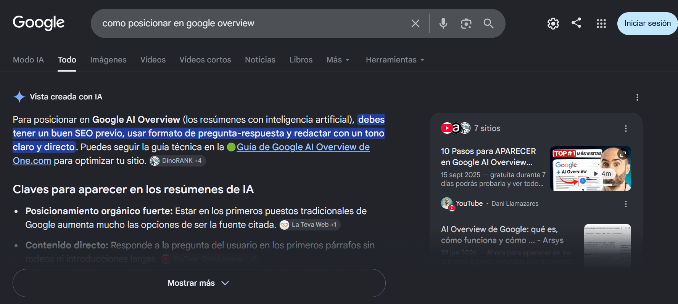Submit search with magnifying glass icon
Image resolution: width=678 pixels, height=304 pixels.
488,24
